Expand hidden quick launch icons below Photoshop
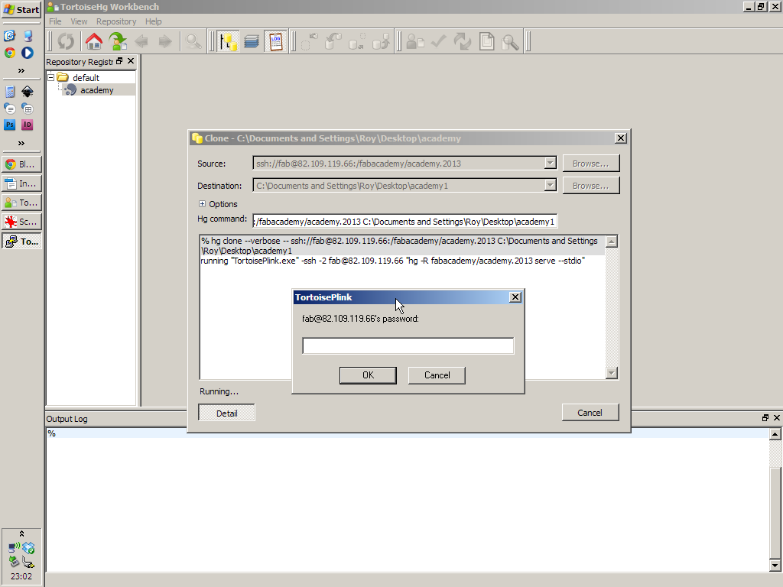Viewport: 783px width, 587px height. tap(21, 143)
